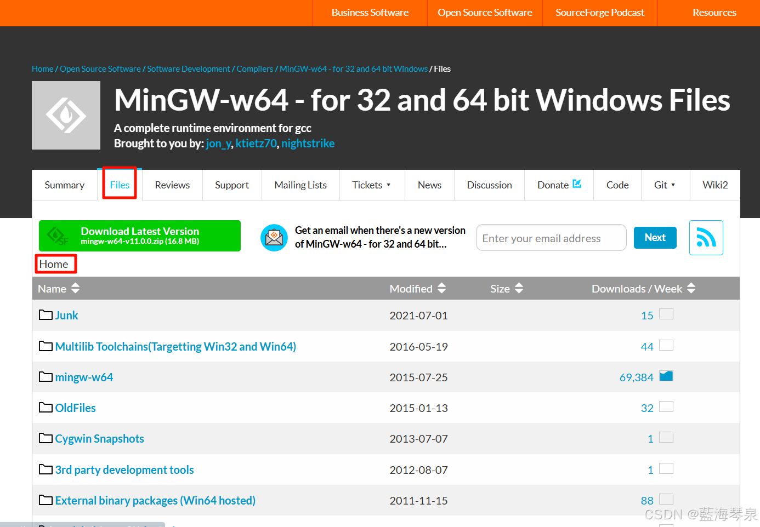This screenshot has width=760, height=527.
Task: Click folder icon beside 3rd party development tools
Action: (46, 469)
